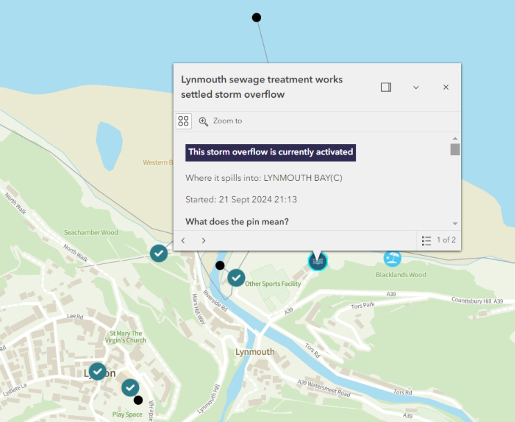Click 'Started: 21 Sept 2024 21:13' text
The height and width of the screenshot is (422, 515).
click(x=241, y=199)
